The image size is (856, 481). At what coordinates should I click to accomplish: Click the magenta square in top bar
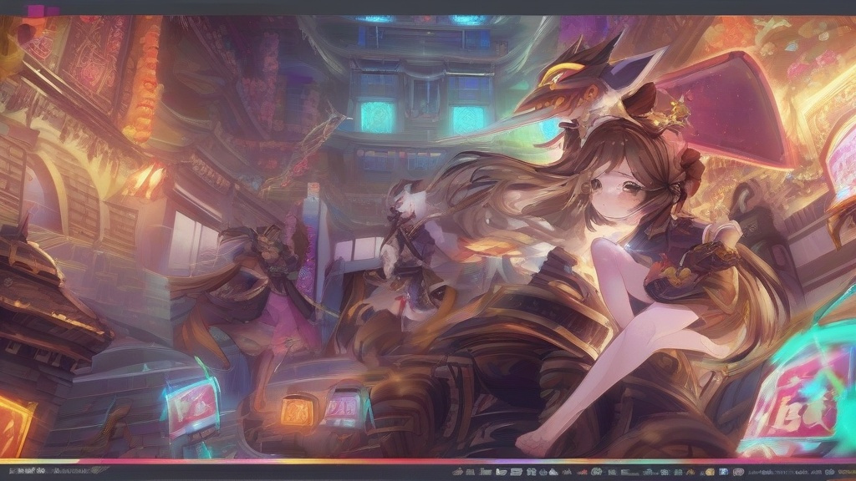point(36,11)
